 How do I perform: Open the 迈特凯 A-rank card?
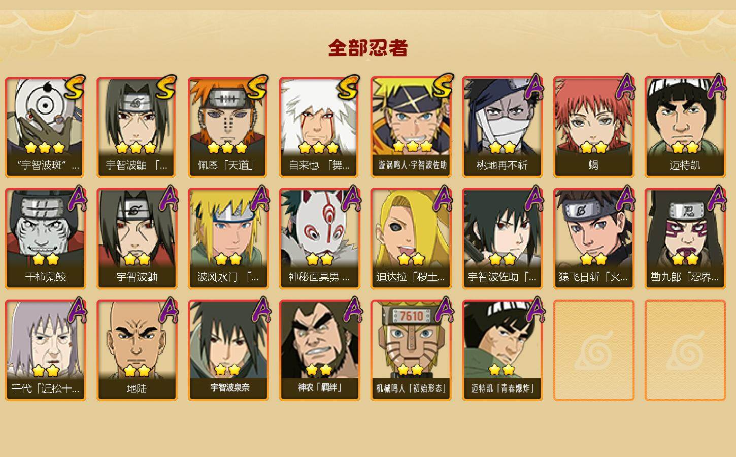685,127
